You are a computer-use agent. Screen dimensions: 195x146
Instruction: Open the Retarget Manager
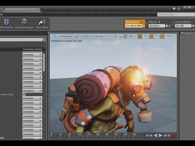[24, 24]
